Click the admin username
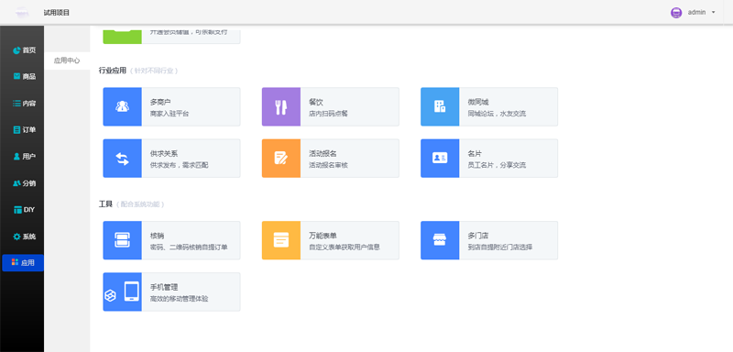Viewport: 733px width, 352px height. tap(696, 13)
